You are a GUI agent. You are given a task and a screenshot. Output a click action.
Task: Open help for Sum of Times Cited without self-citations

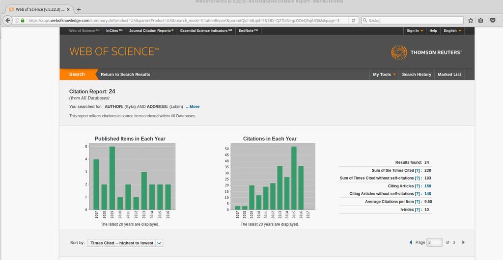[x=418, y=178]
